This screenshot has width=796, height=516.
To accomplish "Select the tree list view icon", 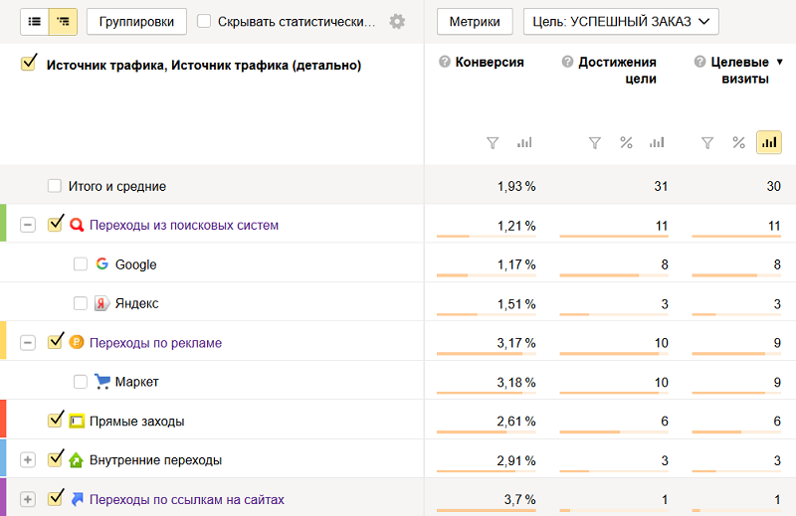I will point(64,21).
